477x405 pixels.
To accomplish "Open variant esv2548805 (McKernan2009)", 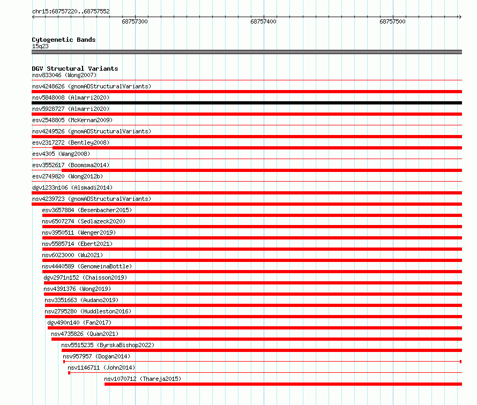I will click(x=72, y=120).
